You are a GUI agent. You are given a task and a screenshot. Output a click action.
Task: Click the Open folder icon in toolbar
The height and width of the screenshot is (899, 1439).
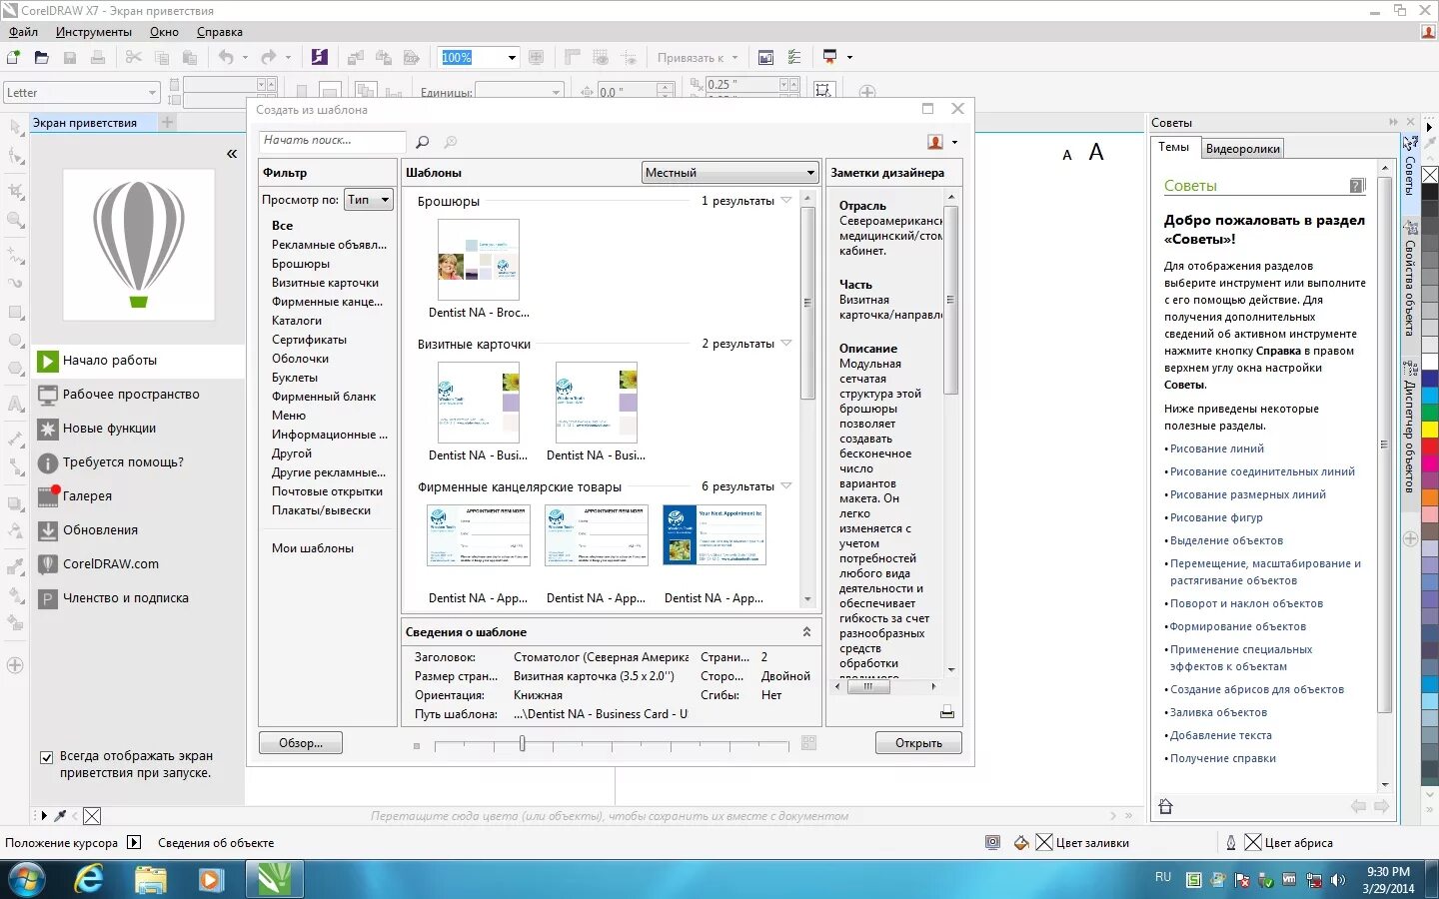(x=41, y=58)
